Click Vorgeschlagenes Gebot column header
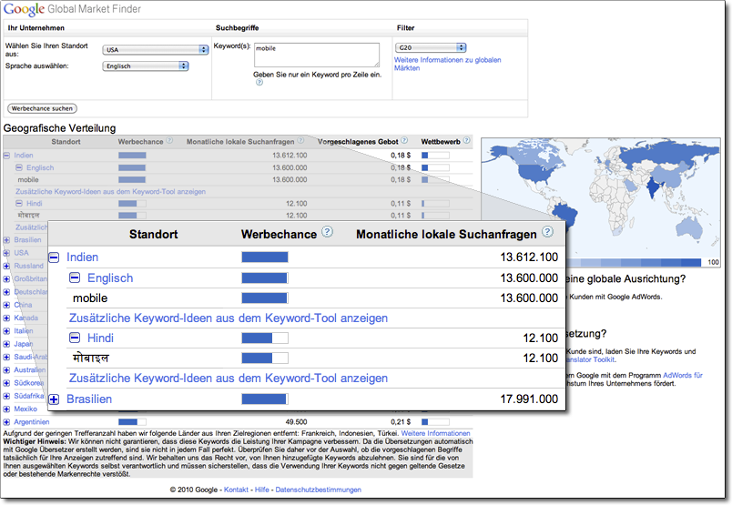 (x=358, y=141)
